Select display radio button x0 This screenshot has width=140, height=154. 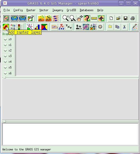click(x=8, y=39)
